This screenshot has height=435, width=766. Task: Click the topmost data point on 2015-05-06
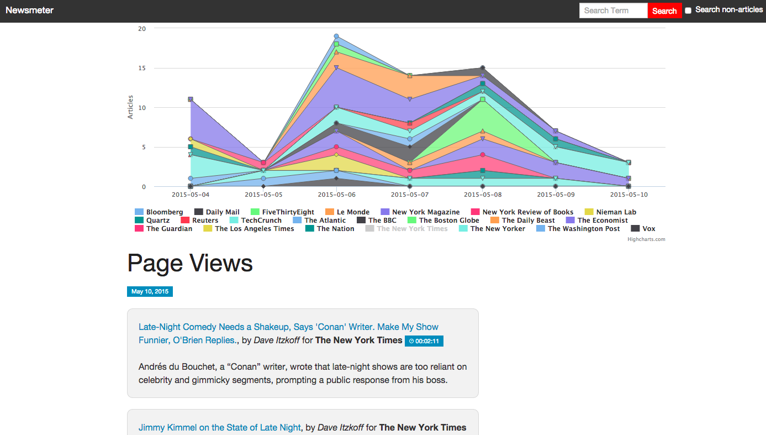(x=336, y=36)
